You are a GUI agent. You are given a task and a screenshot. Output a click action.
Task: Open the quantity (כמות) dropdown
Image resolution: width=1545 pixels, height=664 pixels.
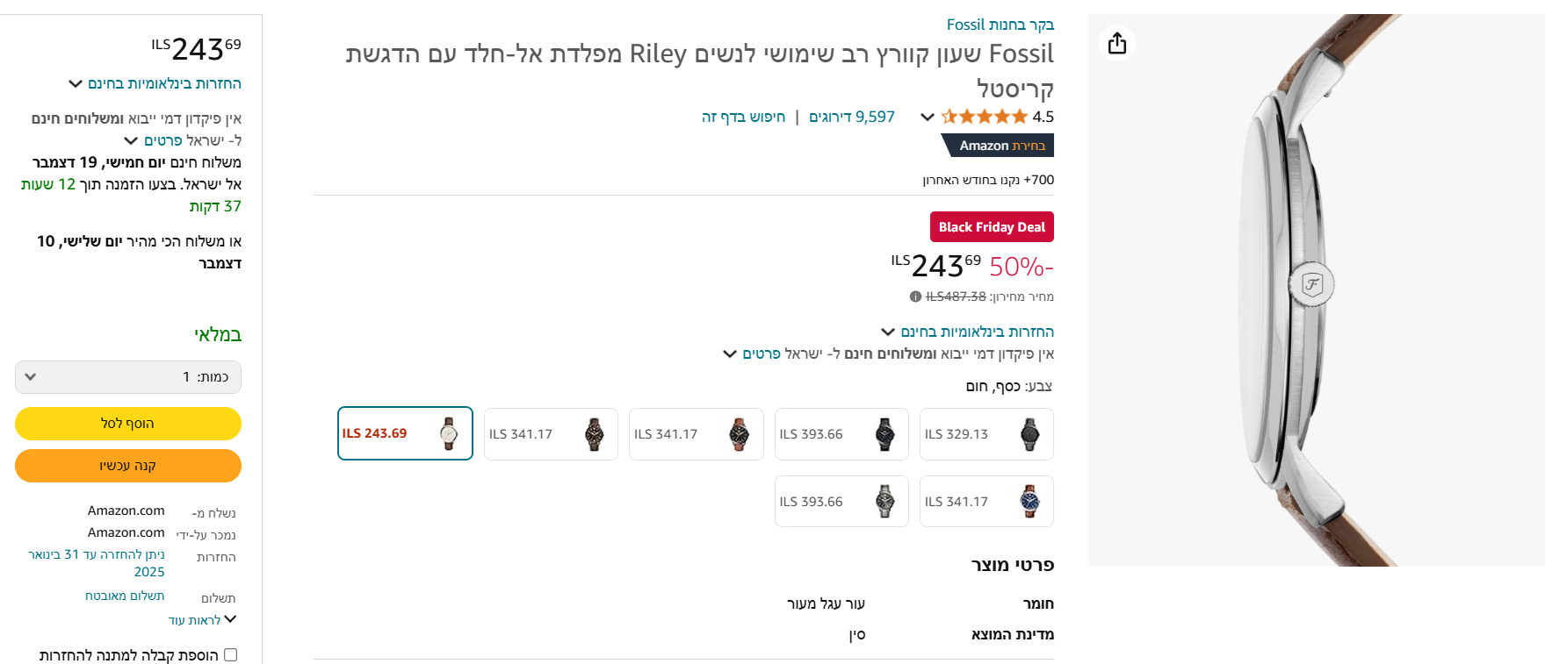tap(128, 377)
